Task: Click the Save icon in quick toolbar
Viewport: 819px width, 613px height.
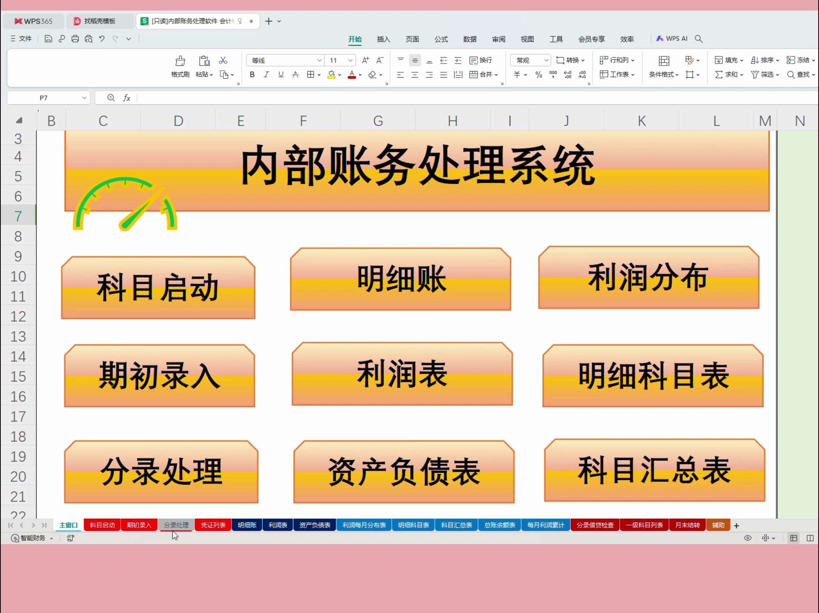Action: [48, 39]
